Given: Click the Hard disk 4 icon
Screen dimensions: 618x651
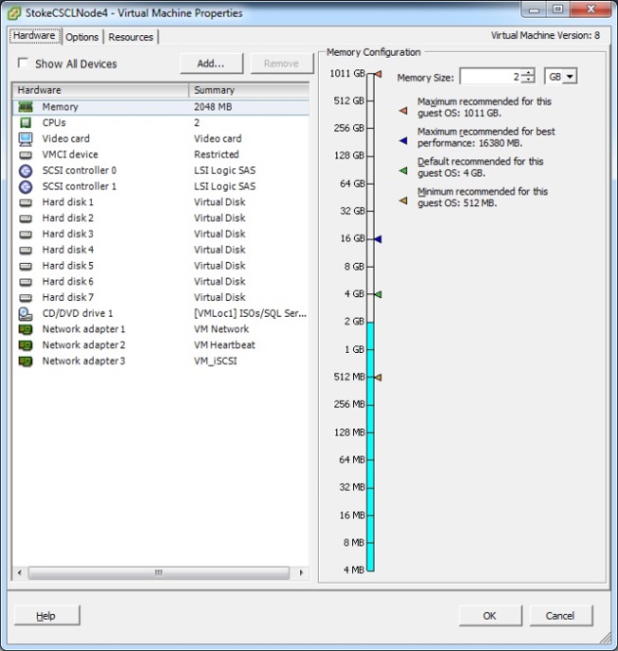Looking at the screenshot, I should pyautogui.click(x=25, y=250).
